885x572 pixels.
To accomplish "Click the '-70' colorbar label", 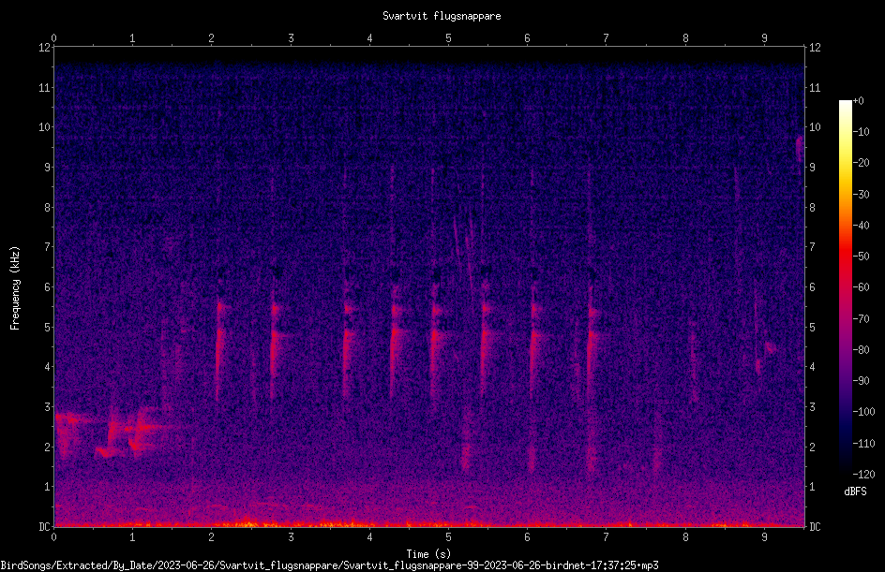I will 861,319.
